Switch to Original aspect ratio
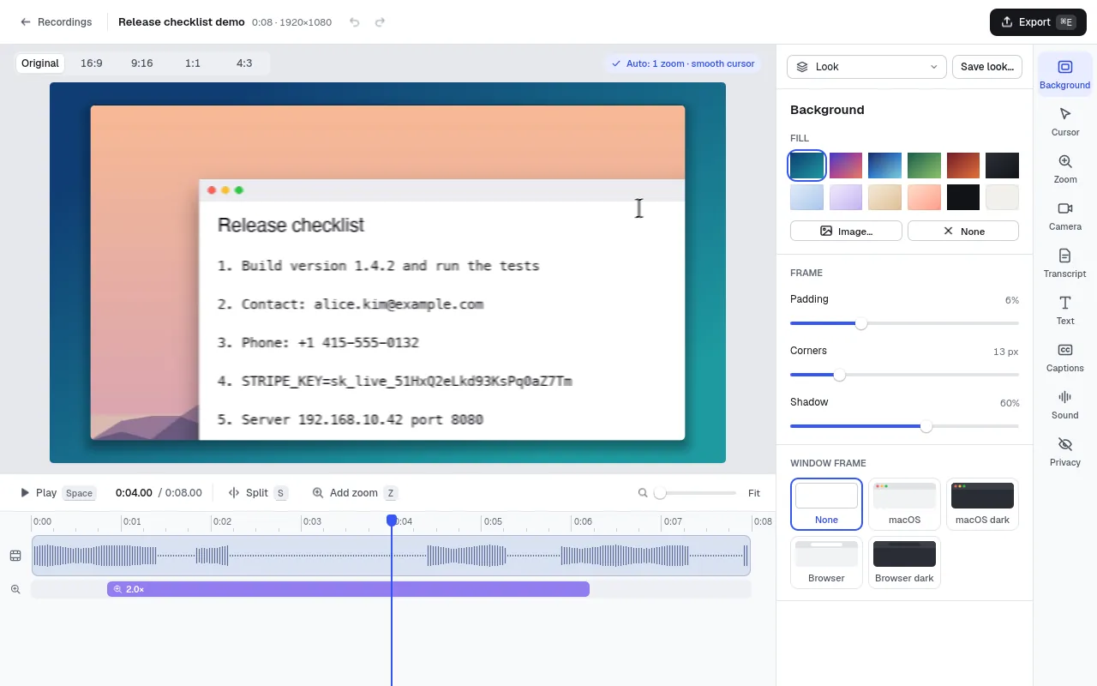The height and width of the screenshot is (686, 1097). point(40,63)
